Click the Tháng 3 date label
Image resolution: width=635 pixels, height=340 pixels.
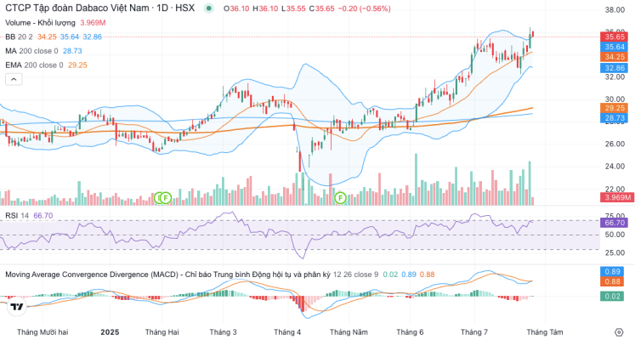[223, 332]
